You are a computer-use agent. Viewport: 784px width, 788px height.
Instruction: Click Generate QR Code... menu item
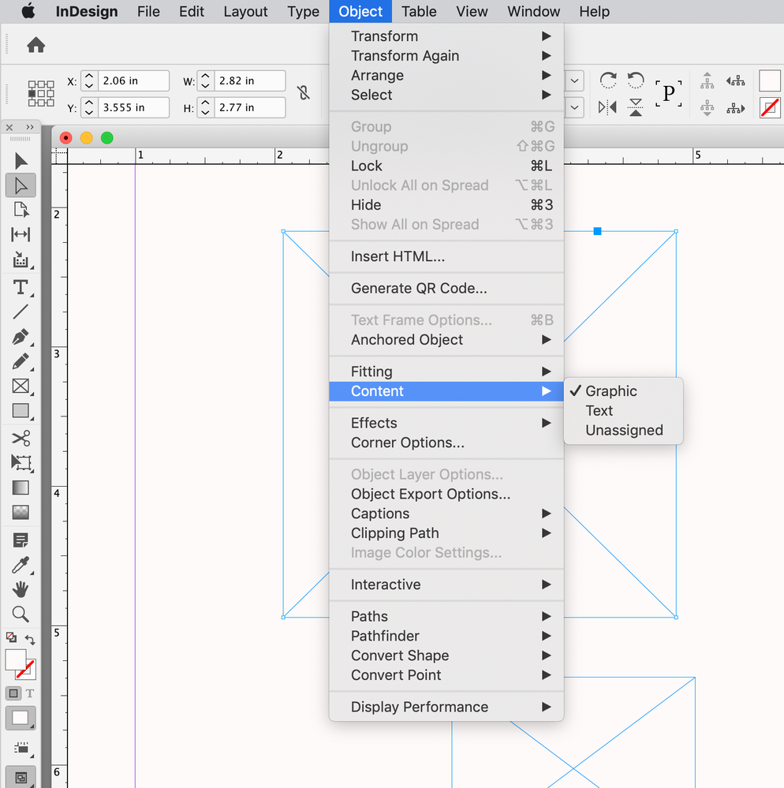[446, 289]
